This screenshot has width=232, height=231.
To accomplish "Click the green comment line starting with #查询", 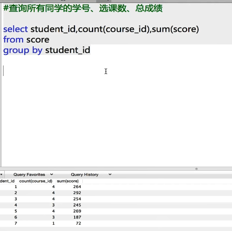I will point(83,8).
